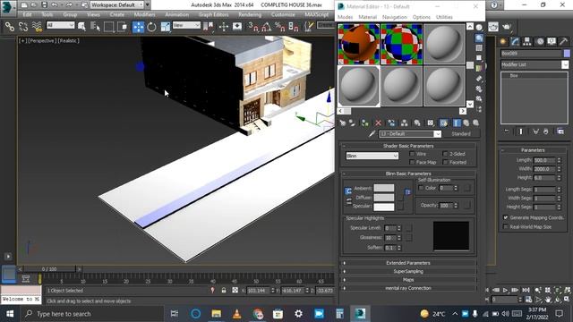Screen dimensions: 573x322
Task: Click the Realistic shading viewport label
Action: [68, 41]
